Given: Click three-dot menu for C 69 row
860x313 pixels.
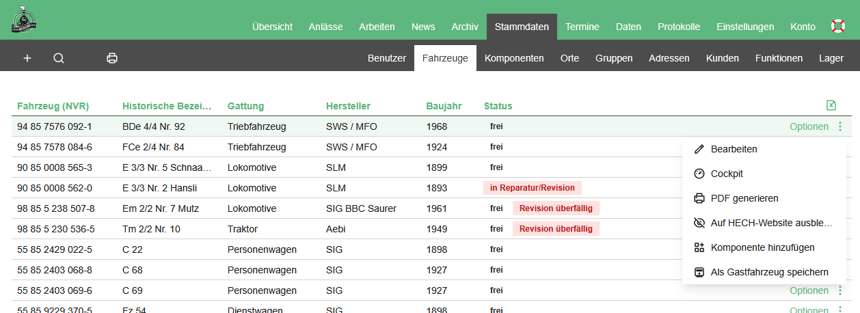Looking at the screenshot, I should (x=840, y=290).
